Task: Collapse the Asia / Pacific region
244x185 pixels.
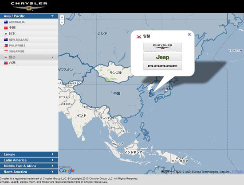Action: coord(29,16)
